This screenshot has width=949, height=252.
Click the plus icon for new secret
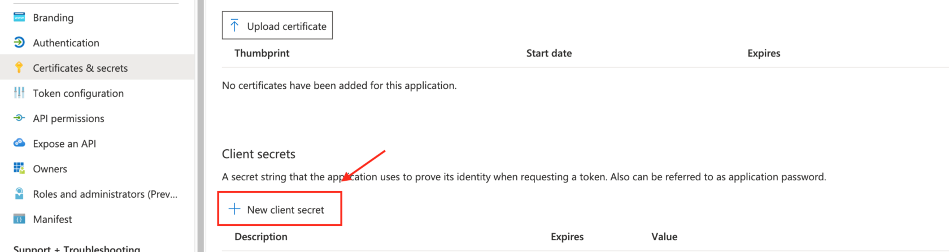pos(234,209)
